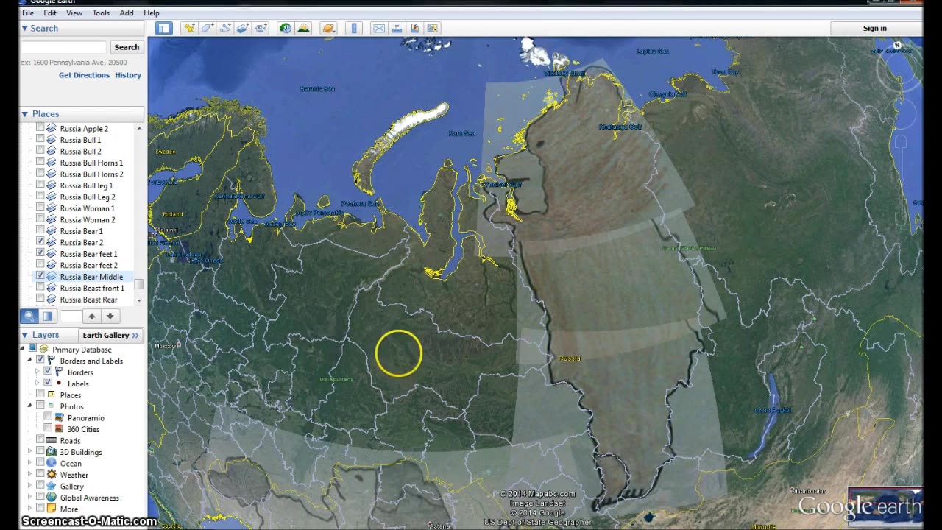Click the search text input field
The width and height of the screenshot is (942, 530).
click(64, 47)
